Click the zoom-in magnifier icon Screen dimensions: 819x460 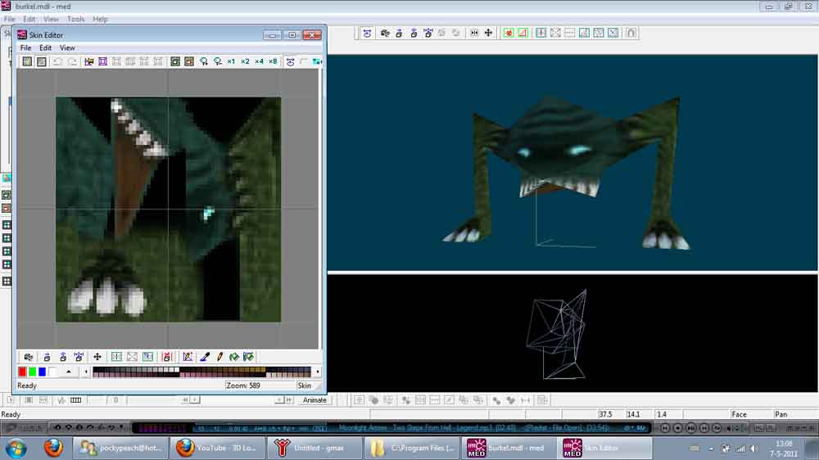point(203,61)
